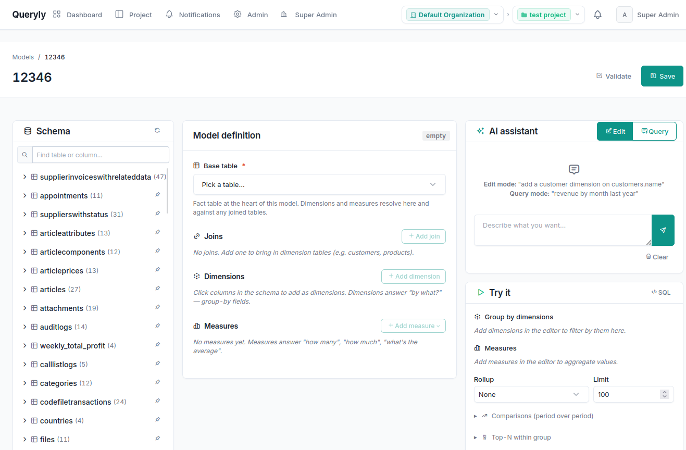Expand the supplierinvoiceswithrelateddata table
686x450 pixels.
(24, 177)
